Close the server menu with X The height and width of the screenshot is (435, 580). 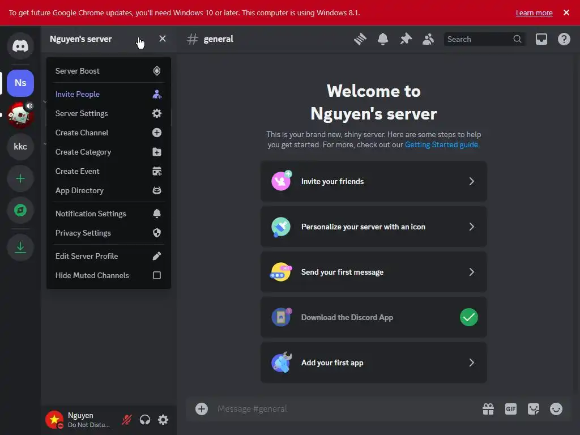click(x=163, y=39)
